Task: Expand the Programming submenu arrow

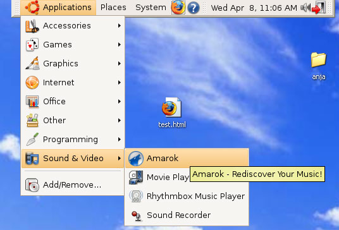Action: (x=120, y=139)
